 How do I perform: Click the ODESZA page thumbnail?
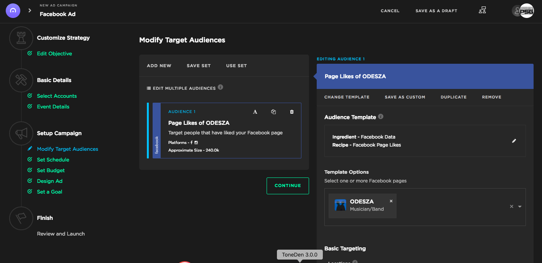click(x=340, y=205)
